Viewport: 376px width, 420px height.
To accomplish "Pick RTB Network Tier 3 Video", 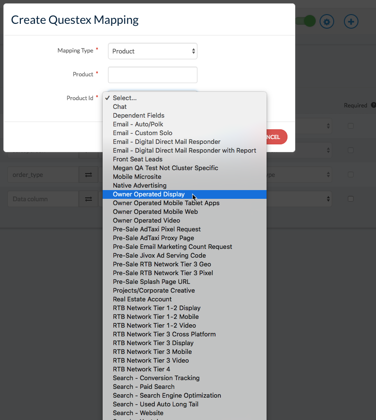I will 184,361.
